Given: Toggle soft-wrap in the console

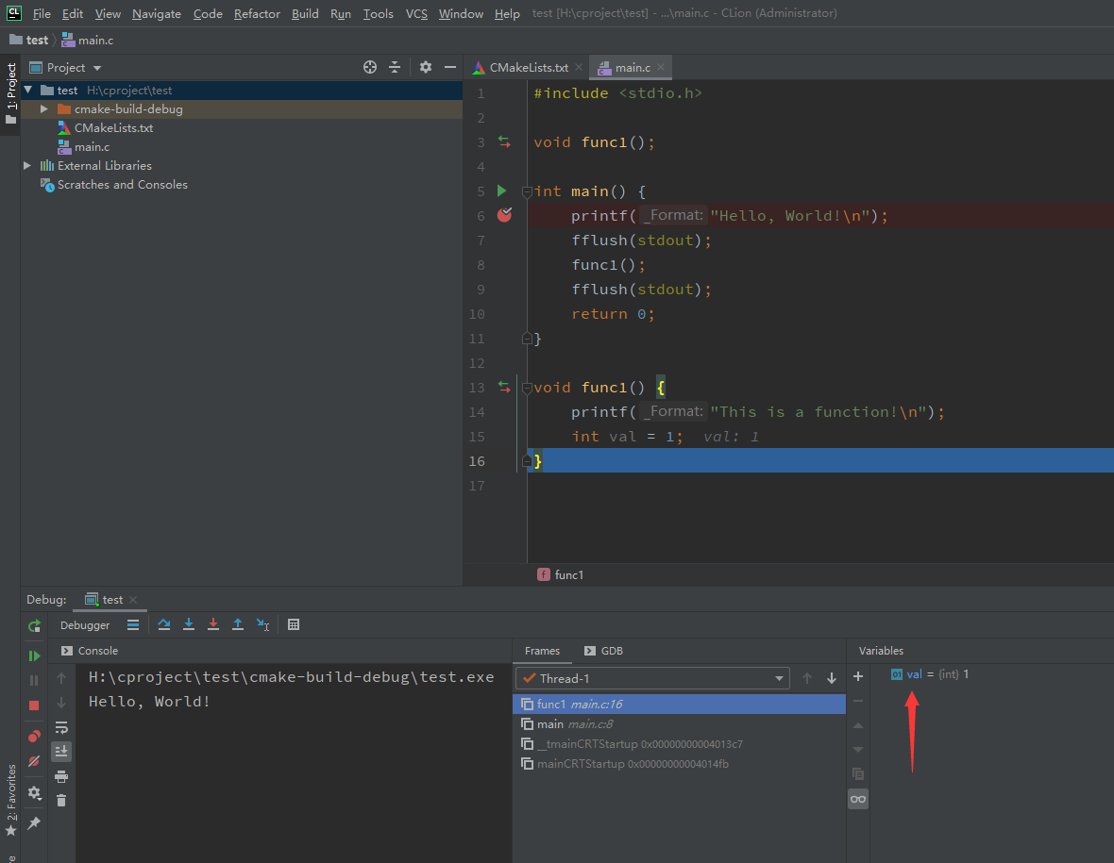Looking at the screenshot, I should (61, 727).
